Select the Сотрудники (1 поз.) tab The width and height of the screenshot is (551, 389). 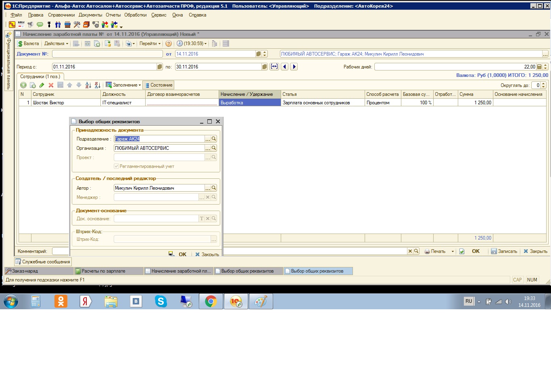tap(40, 77)
